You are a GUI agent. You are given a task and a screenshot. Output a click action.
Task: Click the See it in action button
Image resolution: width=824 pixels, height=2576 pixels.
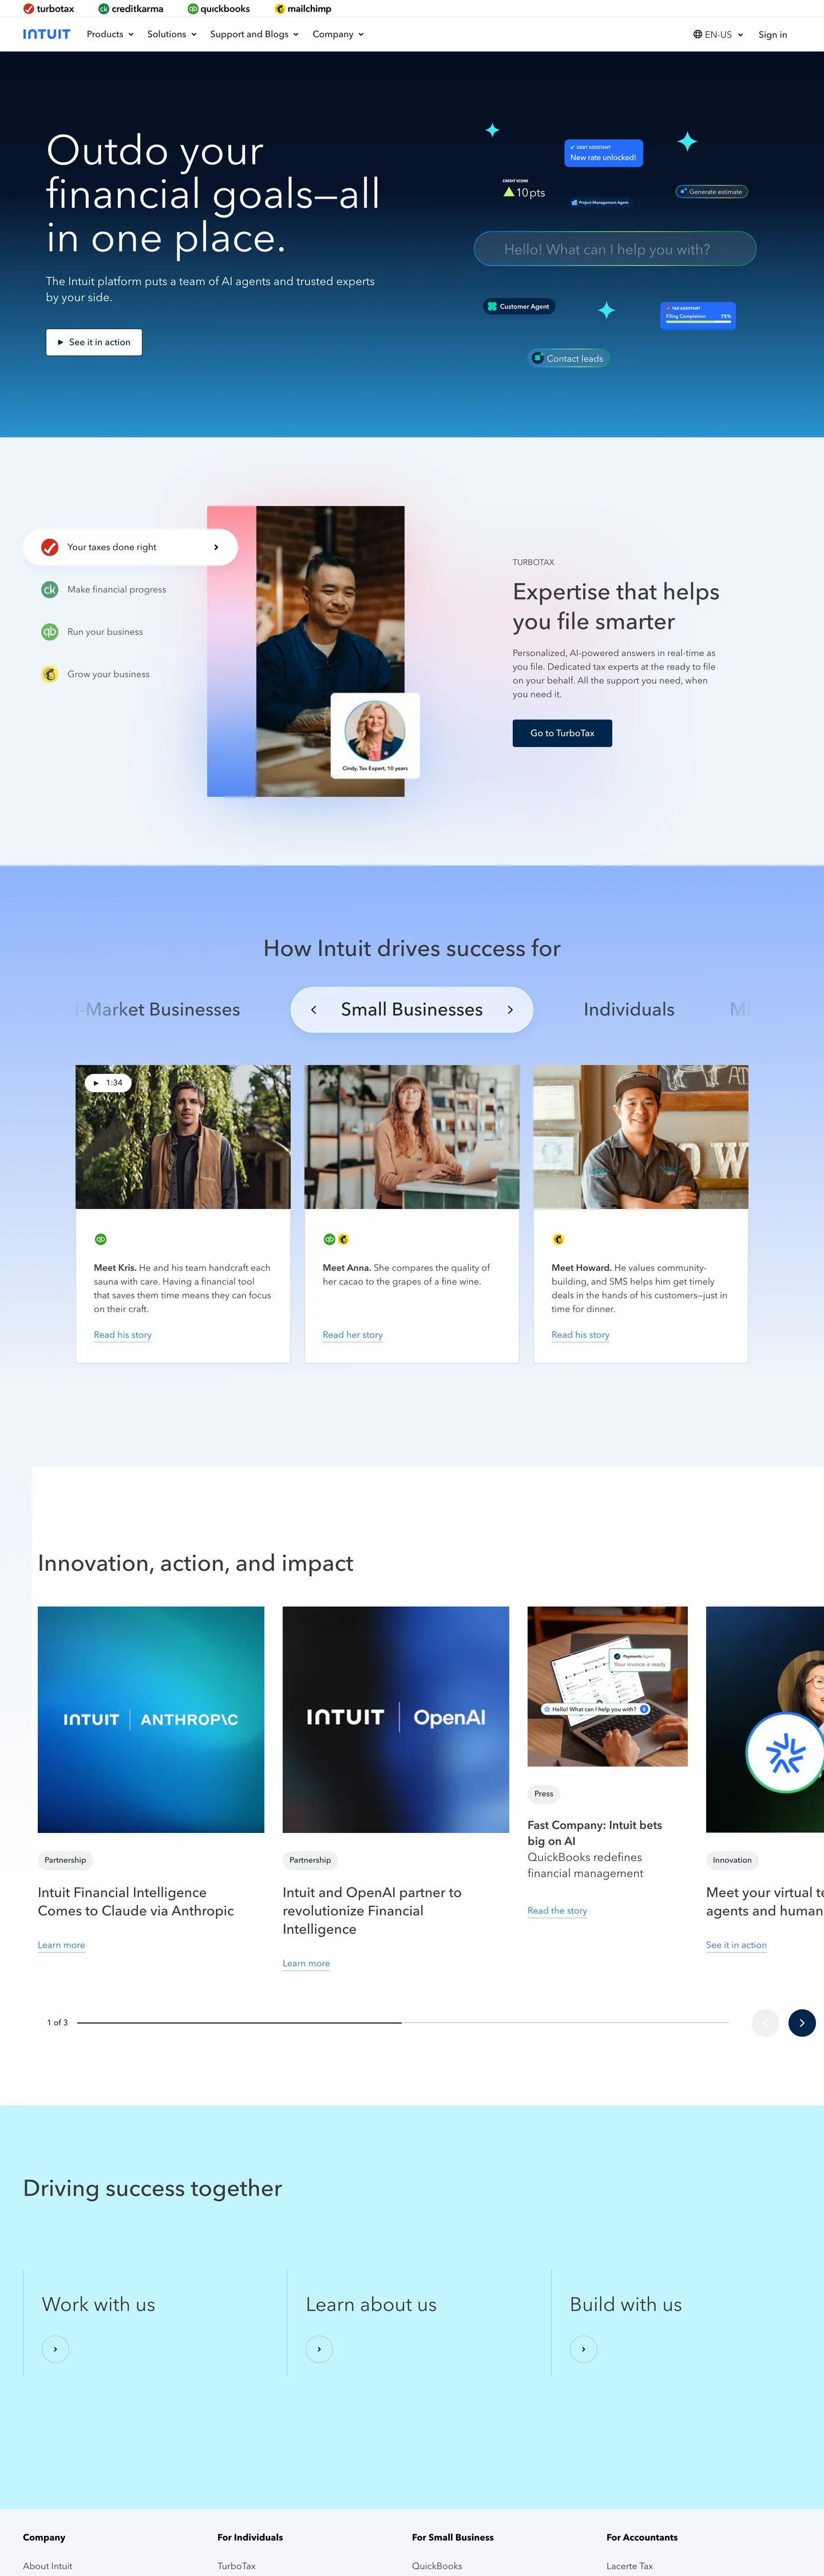(x=94, y=342)
